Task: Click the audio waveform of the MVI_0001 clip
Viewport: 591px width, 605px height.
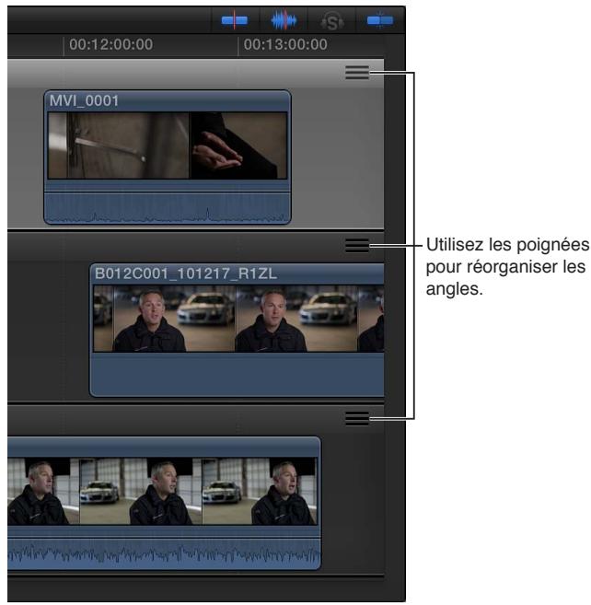Action: point(168,208)
